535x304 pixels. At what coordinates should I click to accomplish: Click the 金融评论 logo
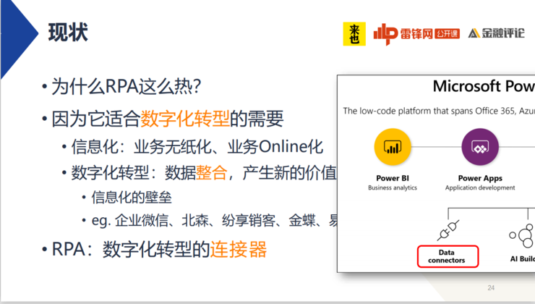[x=497, y=33]
